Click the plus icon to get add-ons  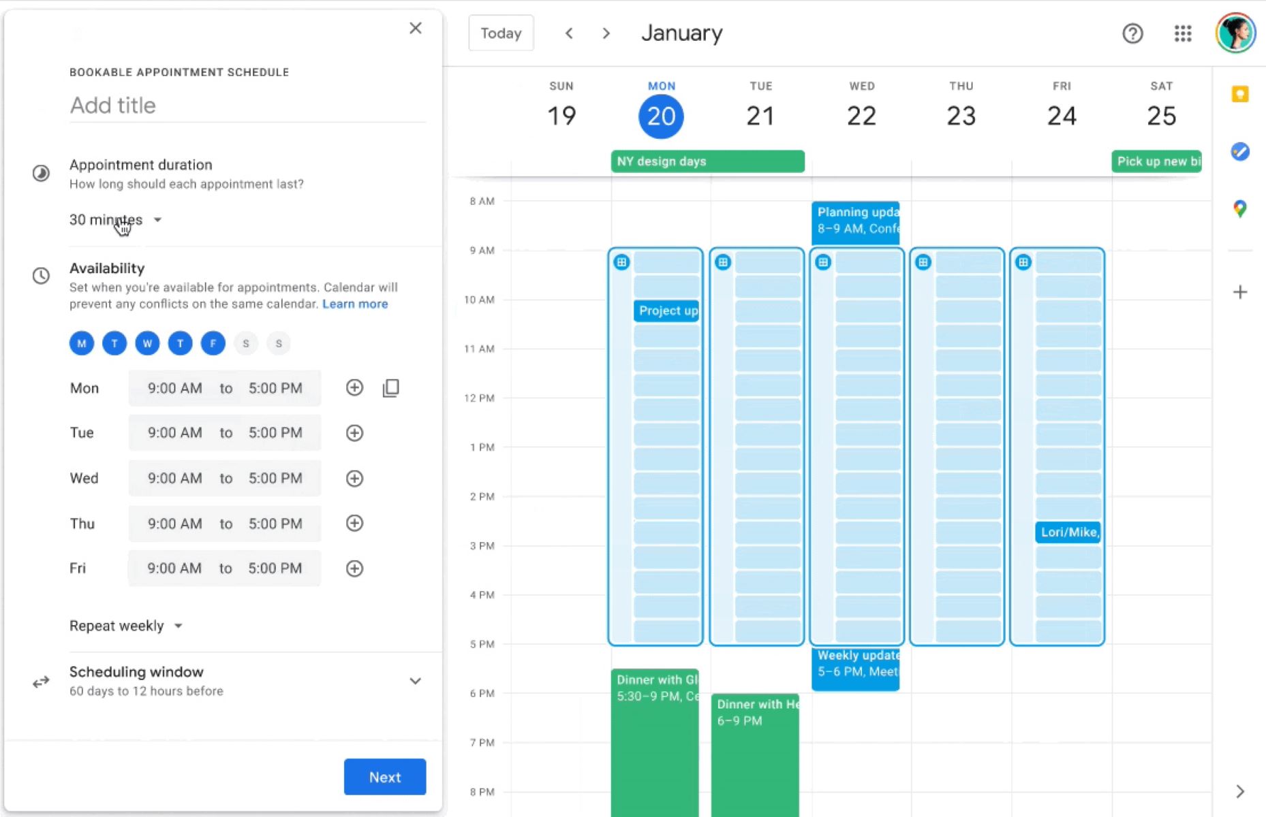tap(1239, 292)
